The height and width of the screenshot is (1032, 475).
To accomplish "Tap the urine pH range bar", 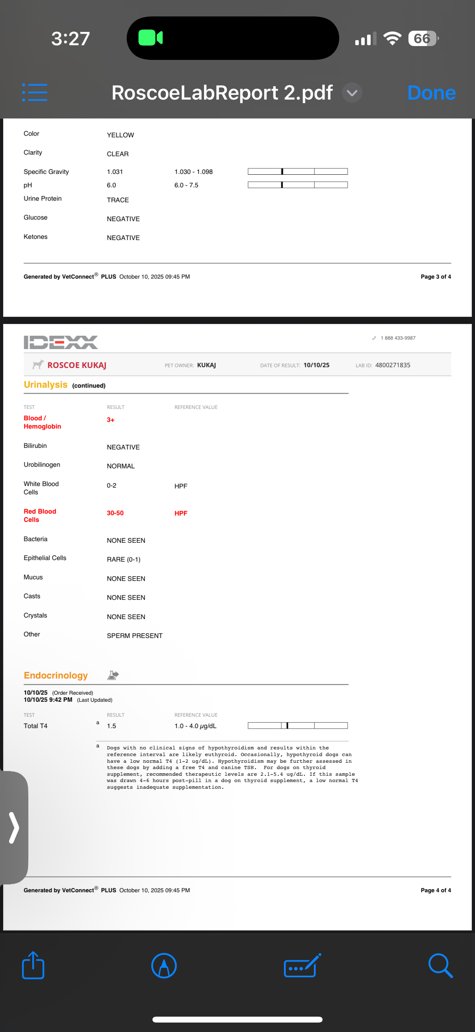I will pyautogui.click(x=297, y=185).
